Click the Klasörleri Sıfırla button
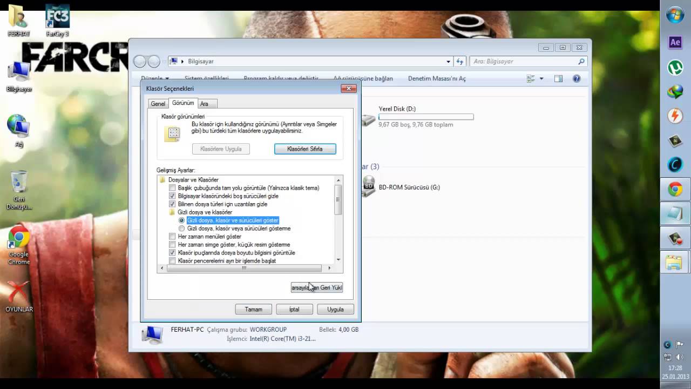This screenshot has width=691, height=389. 305,149
